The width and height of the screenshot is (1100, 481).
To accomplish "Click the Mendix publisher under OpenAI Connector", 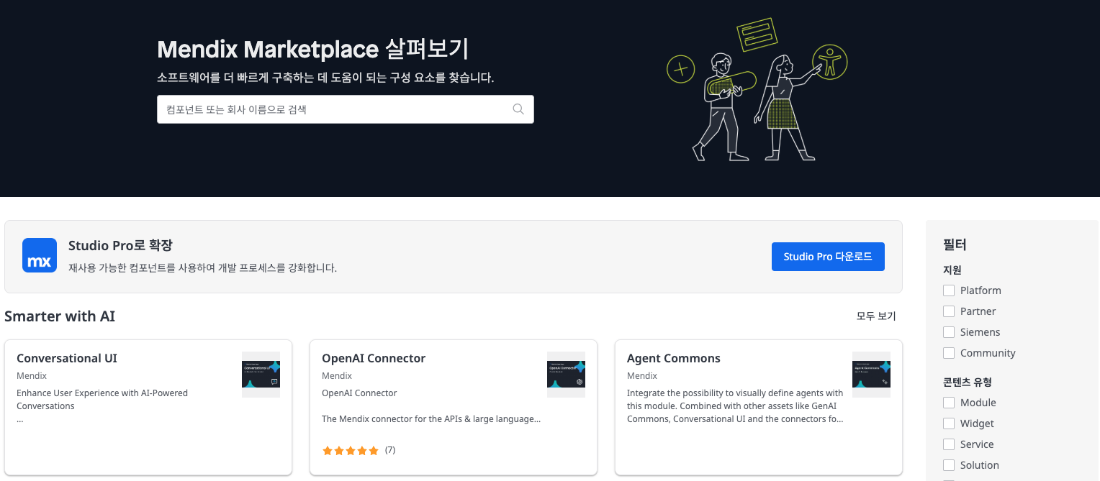I will point(337,376).
